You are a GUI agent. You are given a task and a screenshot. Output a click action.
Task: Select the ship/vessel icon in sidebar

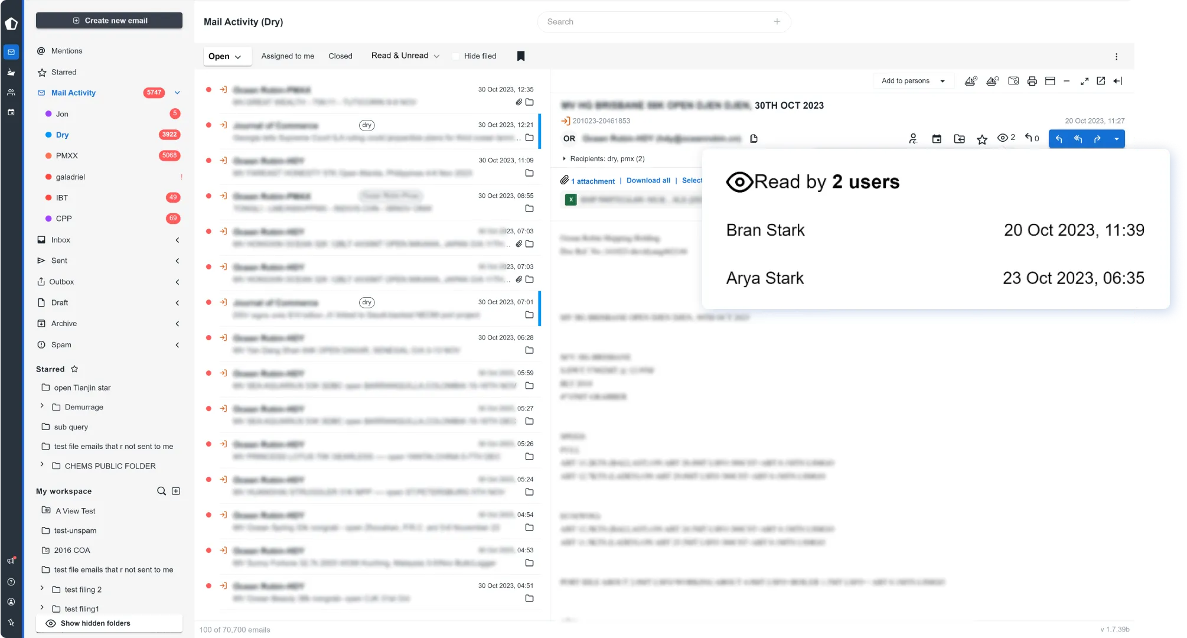[x=11, y=72]
